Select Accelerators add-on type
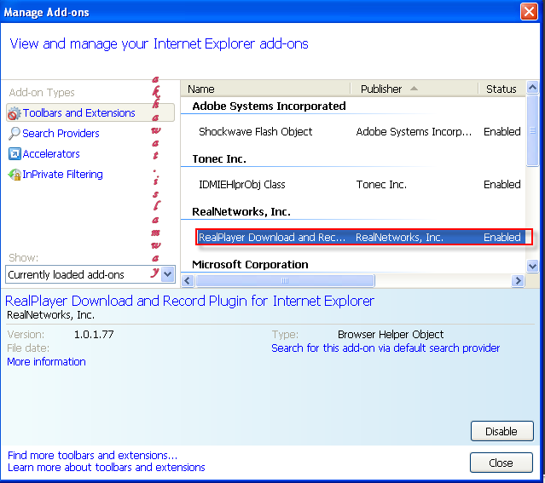The height and width of the screenshot is (483, 545). coord(51,154)
